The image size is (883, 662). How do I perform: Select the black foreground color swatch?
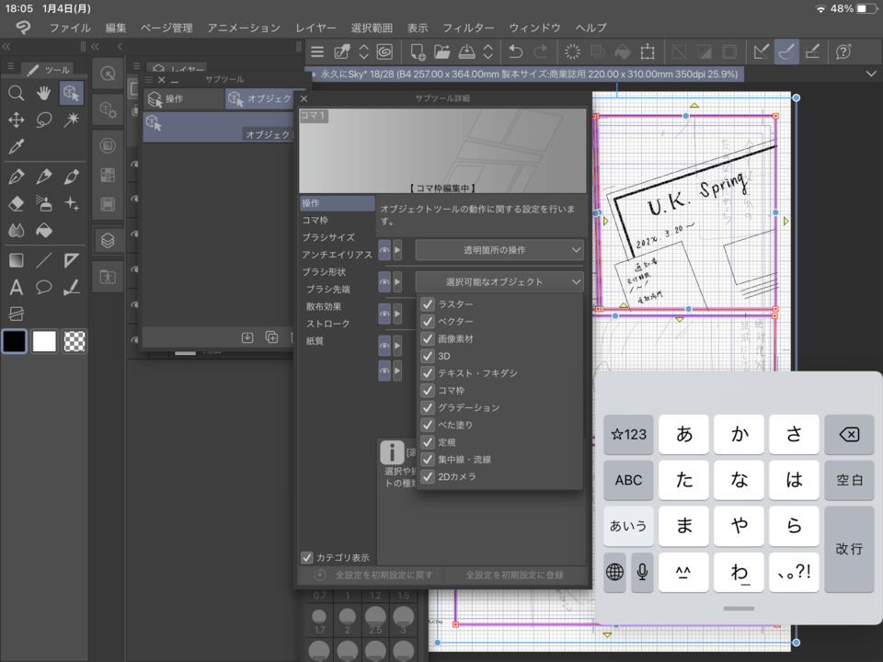click(16, 341)
